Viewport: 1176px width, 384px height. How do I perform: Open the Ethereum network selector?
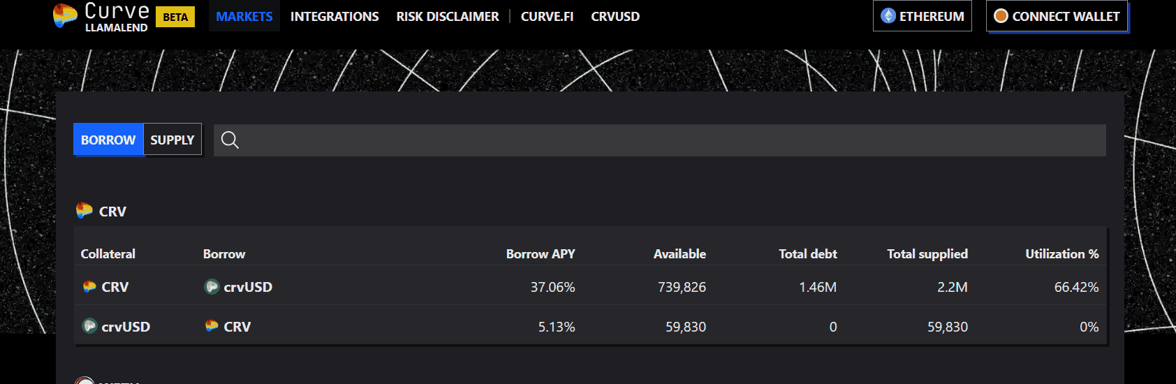pos(922,16)
